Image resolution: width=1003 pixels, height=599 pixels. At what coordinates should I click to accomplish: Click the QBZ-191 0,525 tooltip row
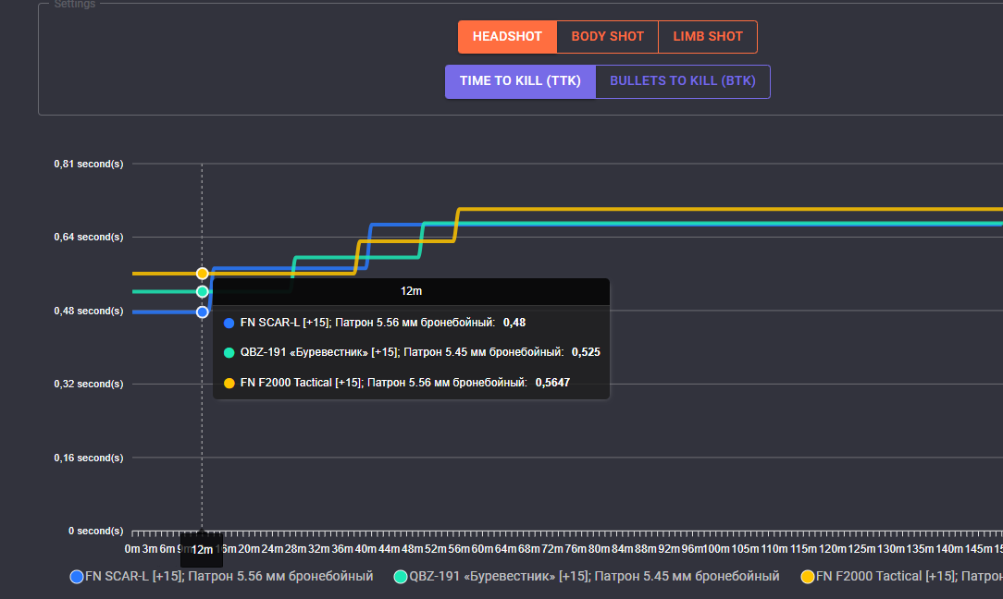click(412, 352)
